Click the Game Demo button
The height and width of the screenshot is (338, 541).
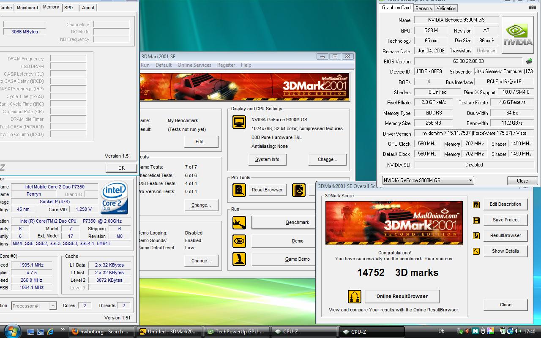[284, 259]
